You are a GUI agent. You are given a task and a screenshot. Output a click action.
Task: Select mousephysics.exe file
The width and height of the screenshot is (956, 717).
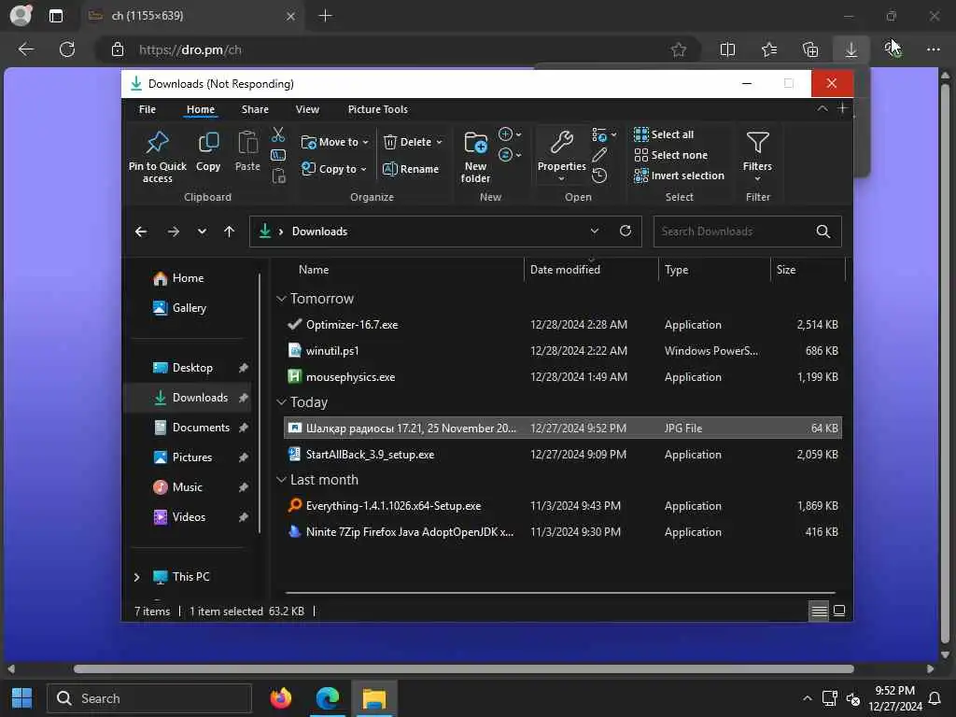563,377
